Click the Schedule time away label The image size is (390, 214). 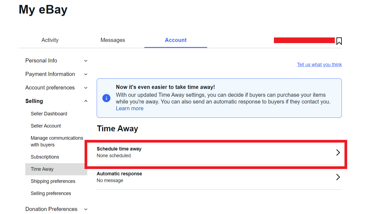(x=119, y=149)
